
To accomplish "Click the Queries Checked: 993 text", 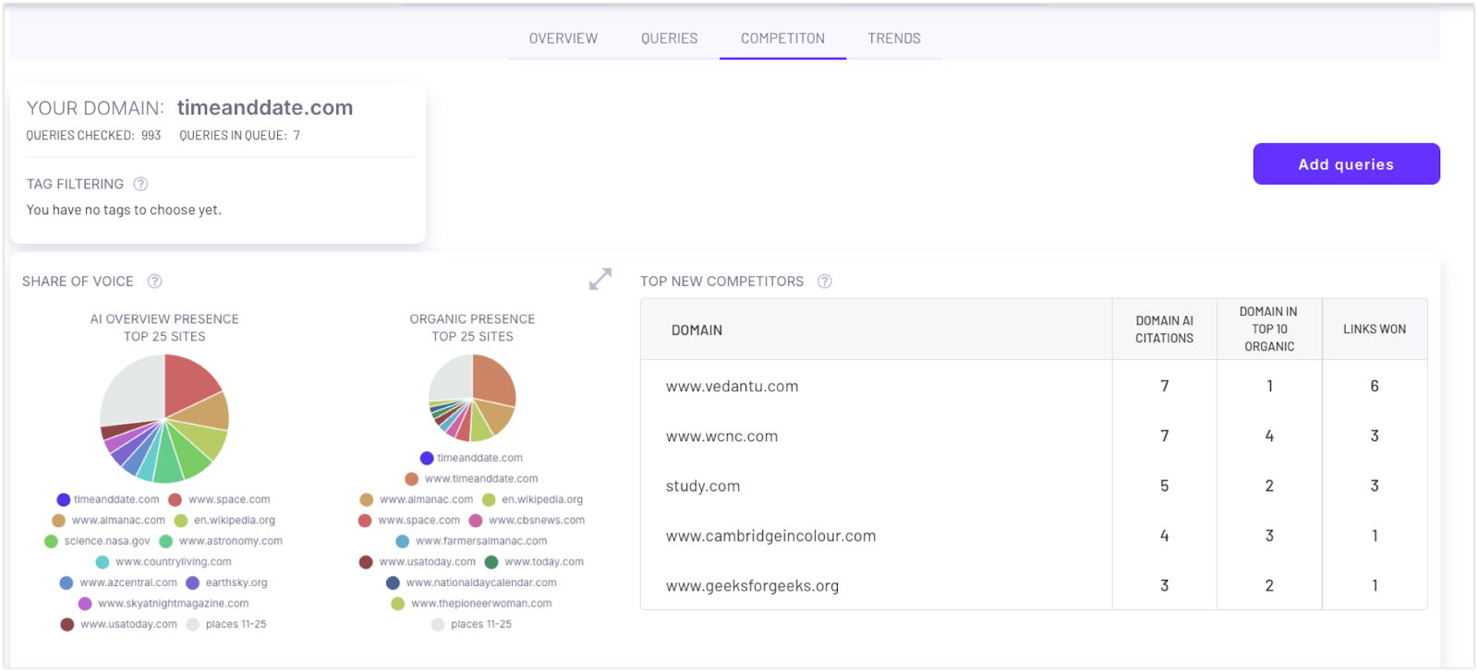I will point(93,136).
